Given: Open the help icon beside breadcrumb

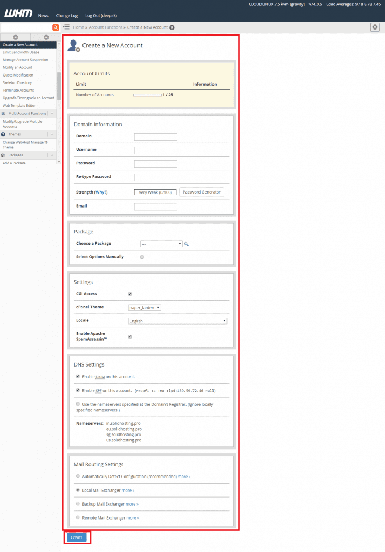Looking at the screenshot, I should 172,27.
